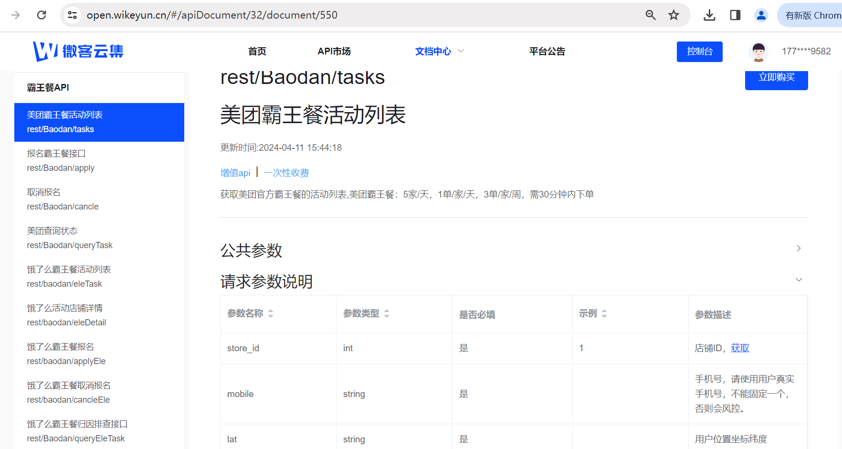The height and width of the screenshot is (449, 842).
Task: Click the store_id row example value 1
Action: [581, 348]
